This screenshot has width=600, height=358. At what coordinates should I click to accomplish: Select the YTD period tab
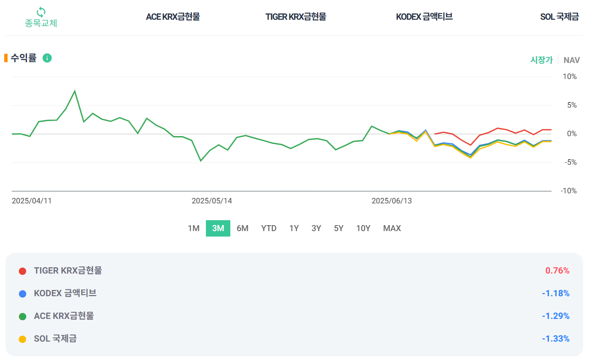269,228
